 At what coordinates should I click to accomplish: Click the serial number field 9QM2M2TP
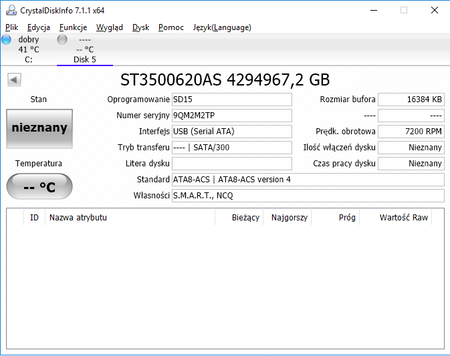click(232, 116)
